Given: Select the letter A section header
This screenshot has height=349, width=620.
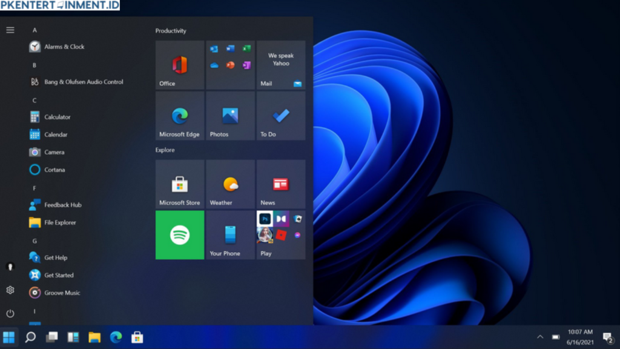Looking at the screenshot, I should pyautogui.click(x=35, y=29).
